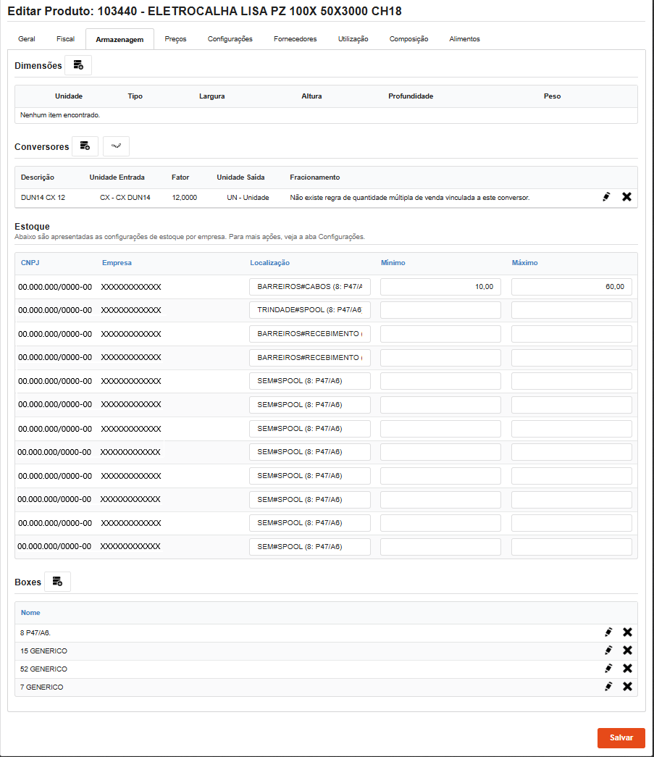Click the Salvar button
654x757 pixels.
(621, 737)
